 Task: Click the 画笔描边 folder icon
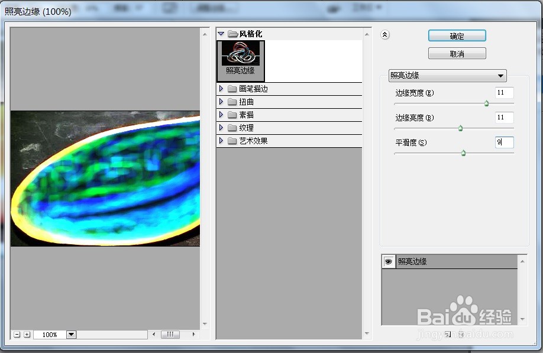232,89
